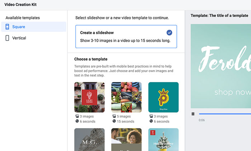Click the Template: The title of a template heading
251x151 pixels.
coord(219,15)
